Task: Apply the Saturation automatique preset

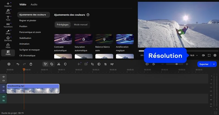Action: click(x=83, y=39)
